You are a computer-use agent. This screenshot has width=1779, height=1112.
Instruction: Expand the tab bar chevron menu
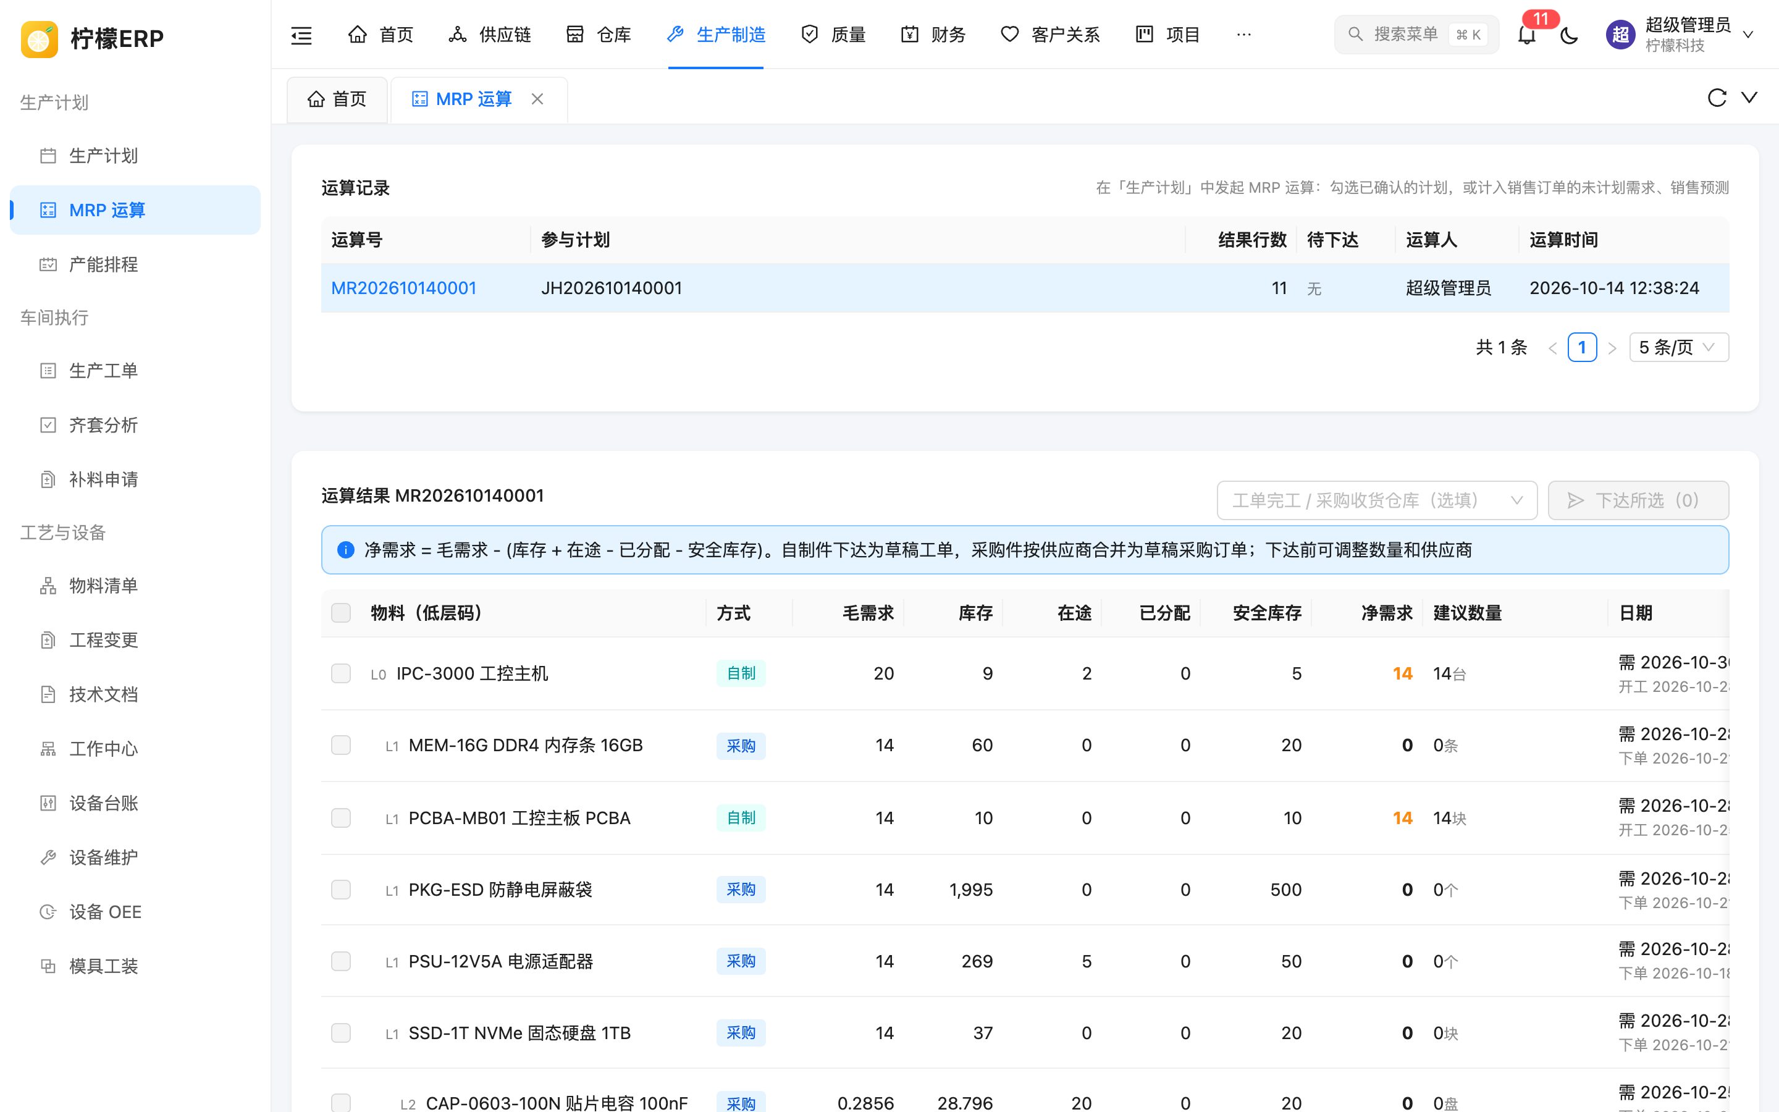1749,98
